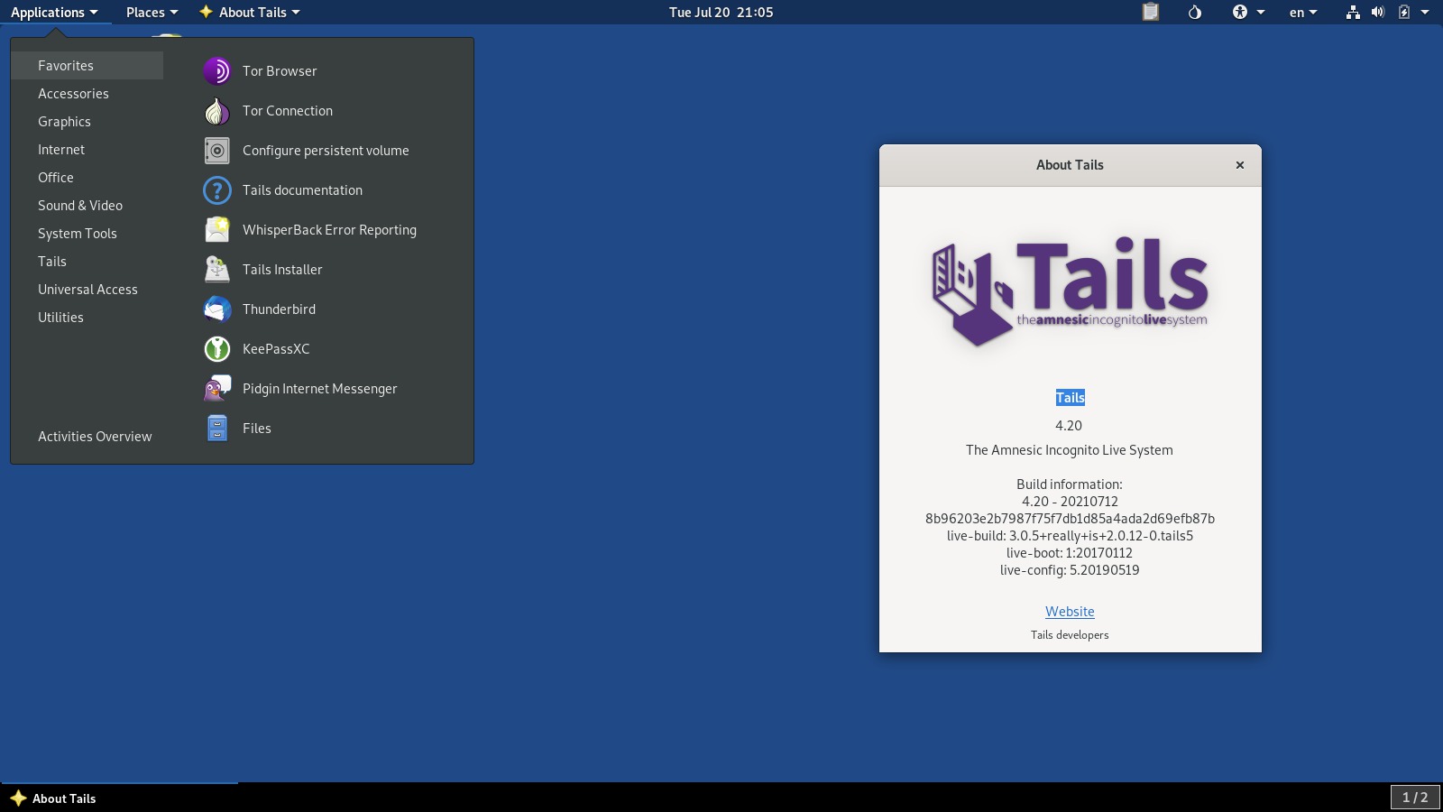Open the Internet category
The width and height of the screenshot is (1443, 812).
(87, 149)
